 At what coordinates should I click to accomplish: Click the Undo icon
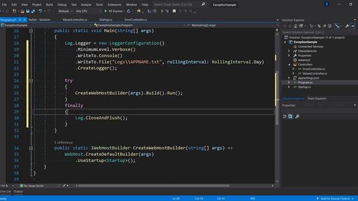coord(40,11)
